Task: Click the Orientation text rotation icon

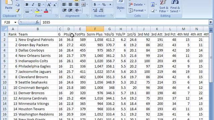Action: point(77,10)
